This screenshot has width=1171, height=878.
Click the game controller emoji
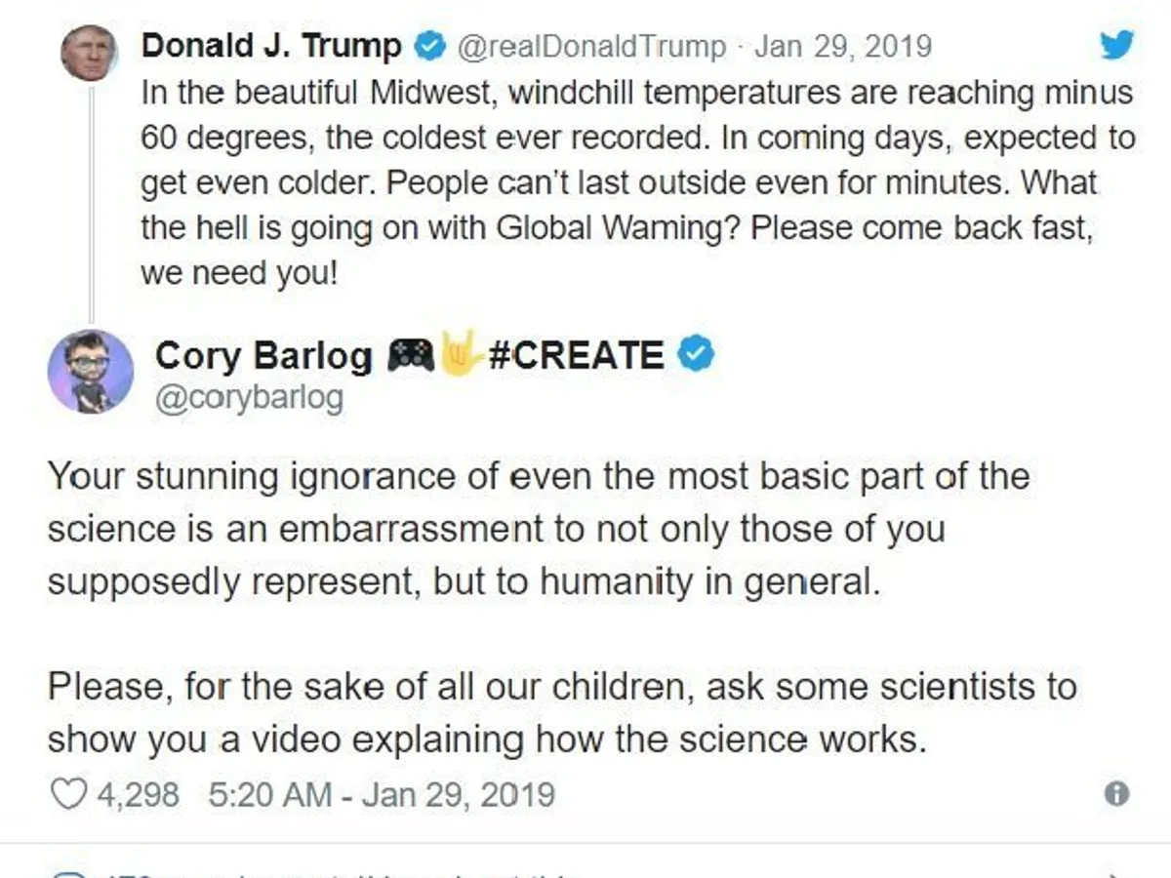coord(411,356)
